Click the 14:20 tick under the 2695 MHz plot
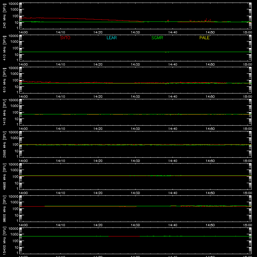 point(98,161)
